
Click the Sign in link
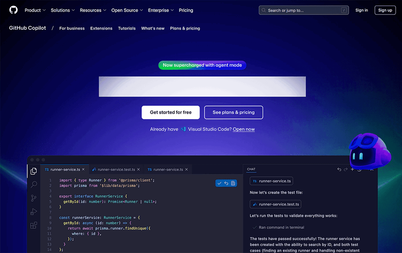click(x=361, y=10)
